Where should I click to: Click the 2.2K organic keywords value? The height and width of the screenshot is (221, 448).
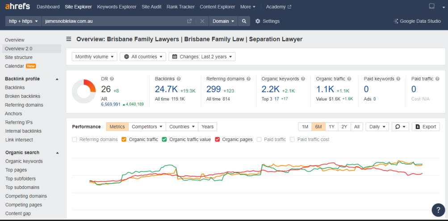click(270, 89)
